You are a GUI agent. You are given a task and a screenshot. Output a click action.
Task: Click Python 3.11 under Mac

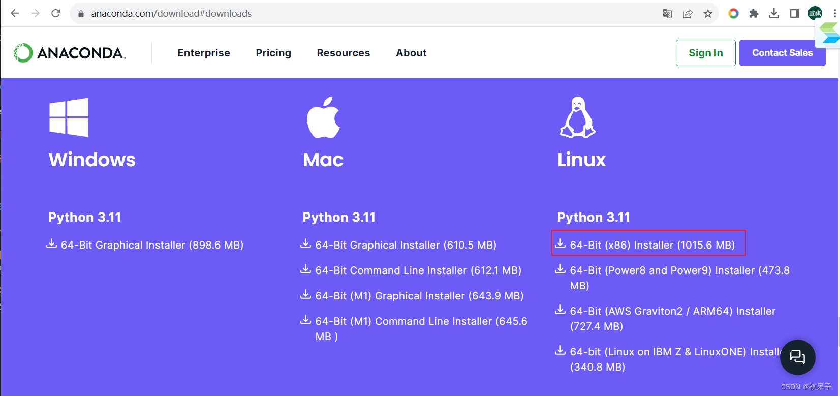click(x=339, y=218)
